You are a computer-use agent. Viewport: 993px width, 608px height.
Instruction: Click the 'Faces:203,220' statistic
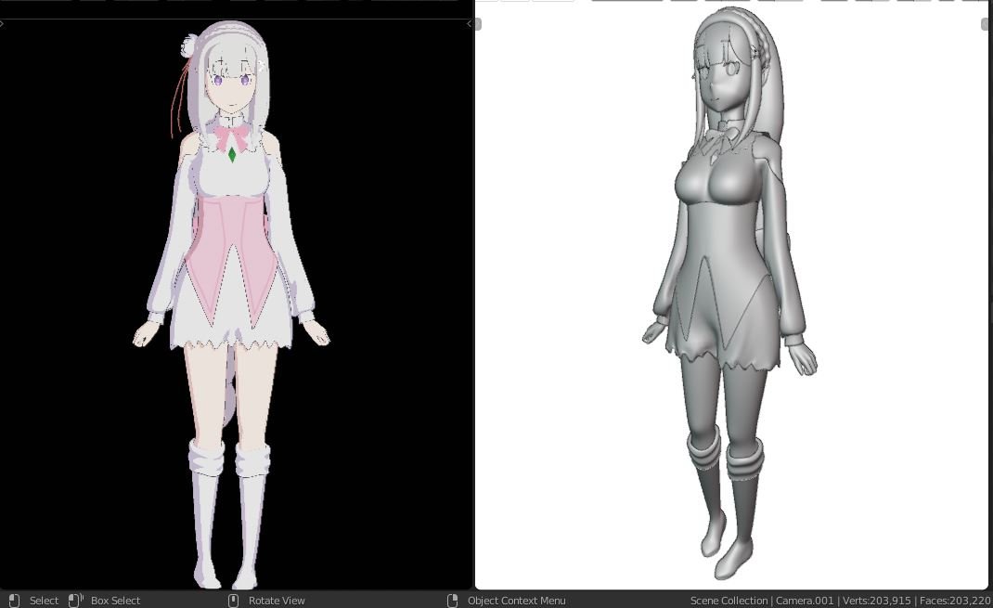pos(955,601)
